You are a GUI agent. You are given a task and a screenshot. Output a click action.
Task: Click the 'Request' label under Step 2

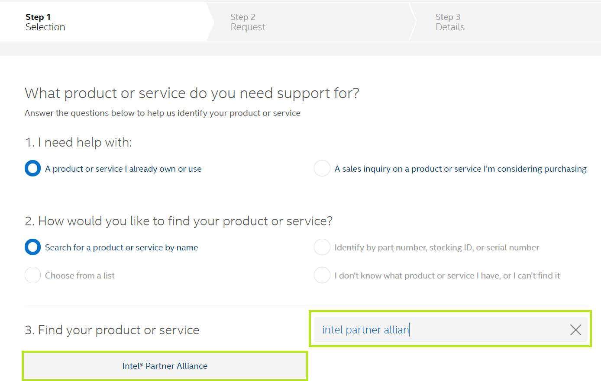[x=248, y=27]
